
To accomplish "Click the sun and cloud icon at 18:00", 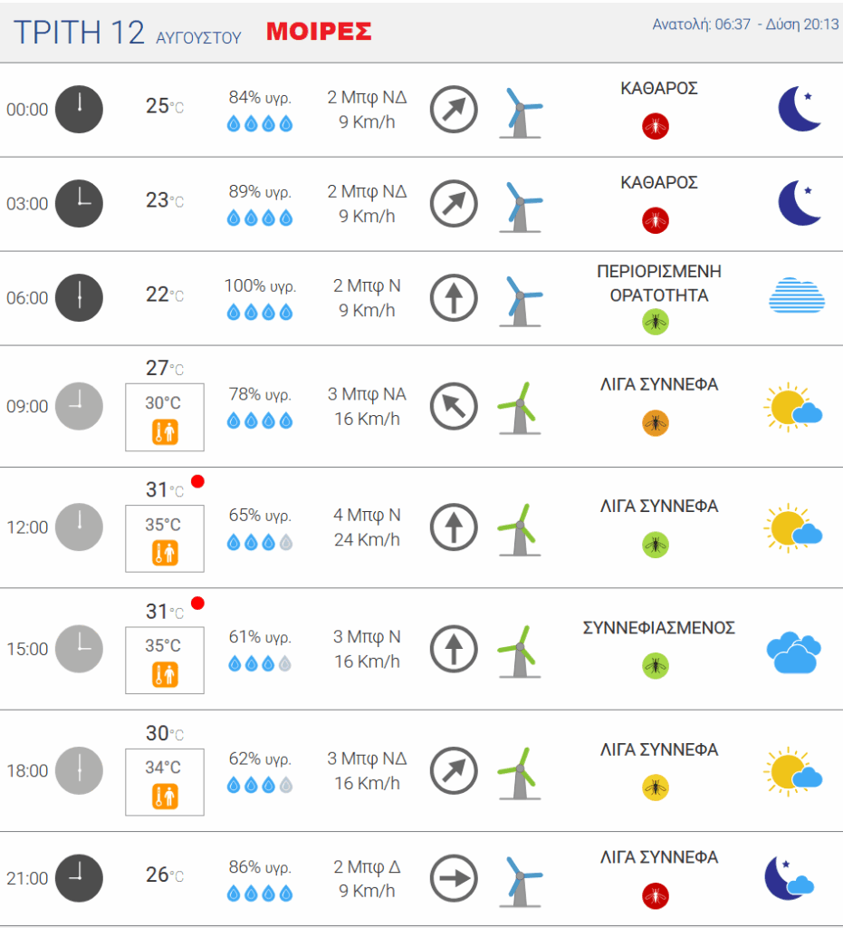I will pos(793,772).
